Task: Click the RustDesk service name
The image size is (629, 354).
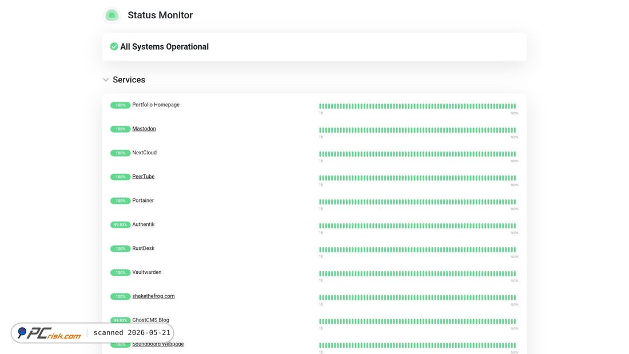Action: coord(143,248)
